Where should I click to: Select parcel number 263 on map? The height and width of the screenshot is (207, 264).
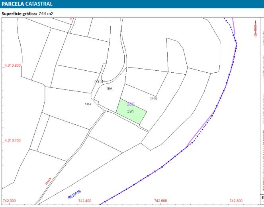coord(154,99)
